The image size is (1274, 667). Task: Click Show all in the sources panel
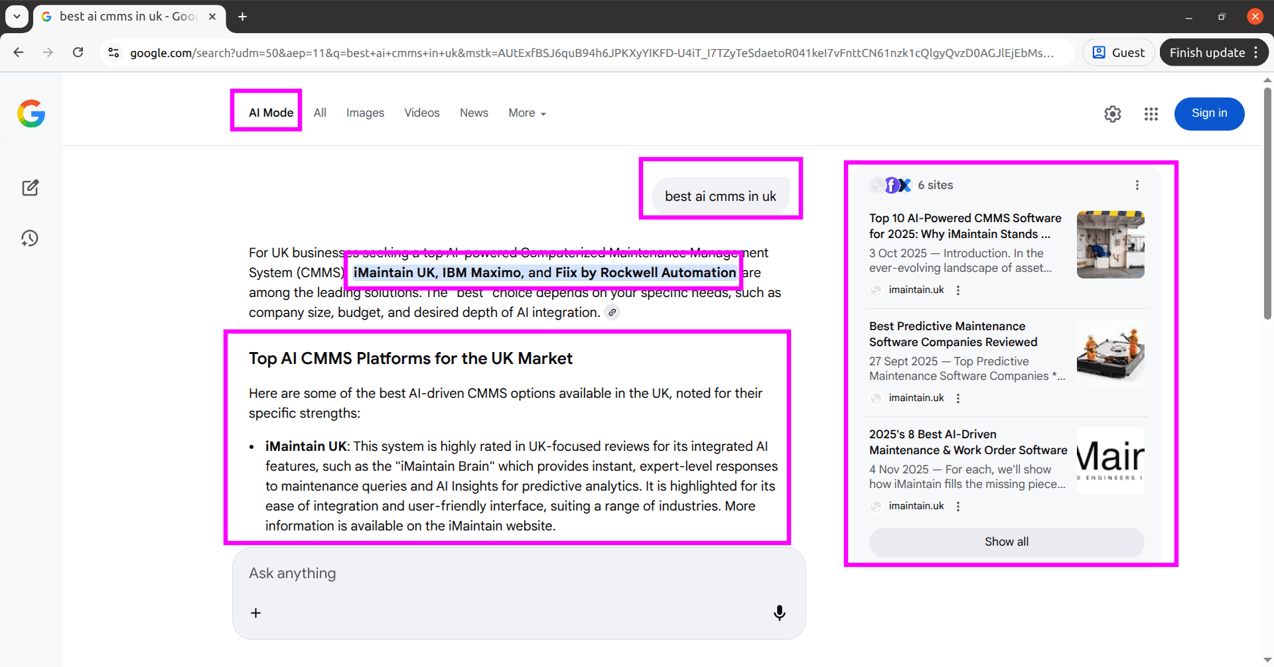point(1006,542)
